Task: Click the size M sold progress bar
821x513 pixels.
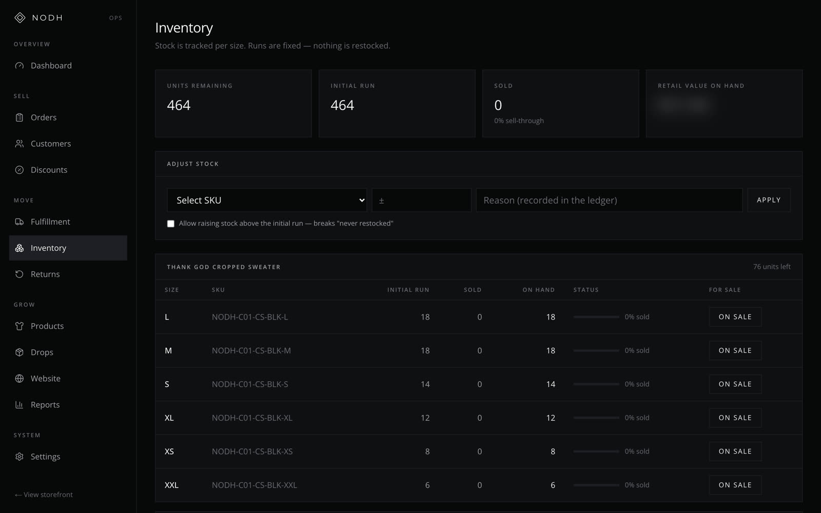Action: [596, 350]
